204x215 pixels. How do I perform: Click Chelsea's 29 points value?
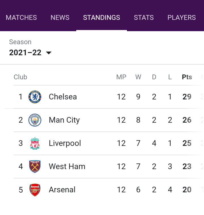click(x=187, y=97)
